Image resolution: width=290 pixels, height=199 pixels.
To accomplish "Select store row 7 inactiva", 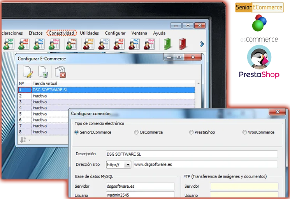I will [43, 126].
